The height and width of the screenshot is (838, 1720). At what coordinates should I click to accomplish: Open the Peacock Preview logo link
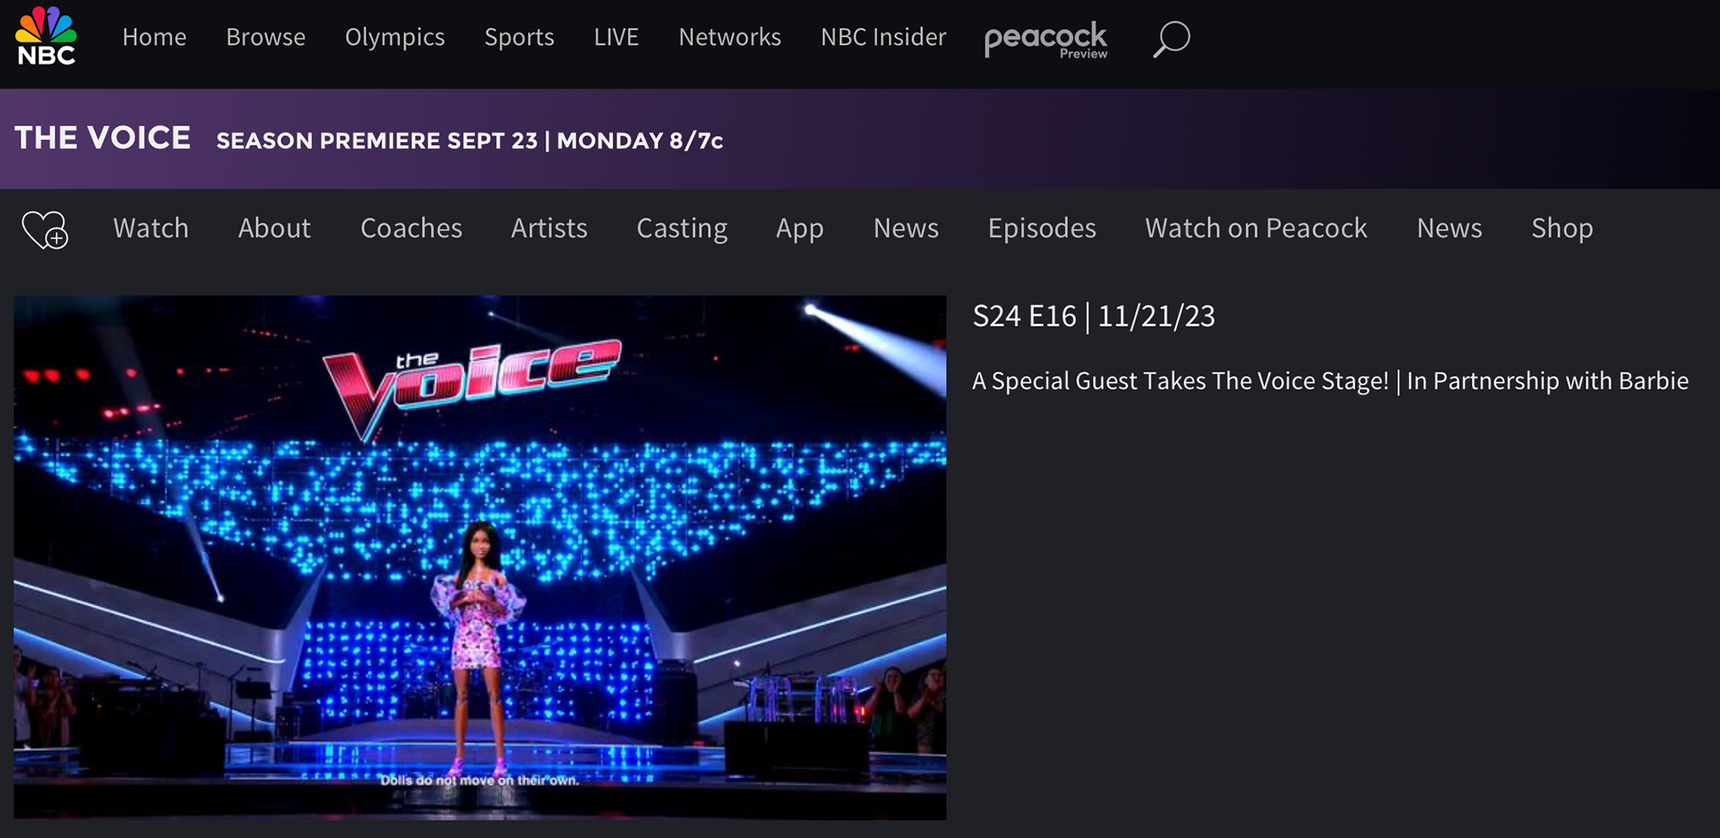[1045, 39]
